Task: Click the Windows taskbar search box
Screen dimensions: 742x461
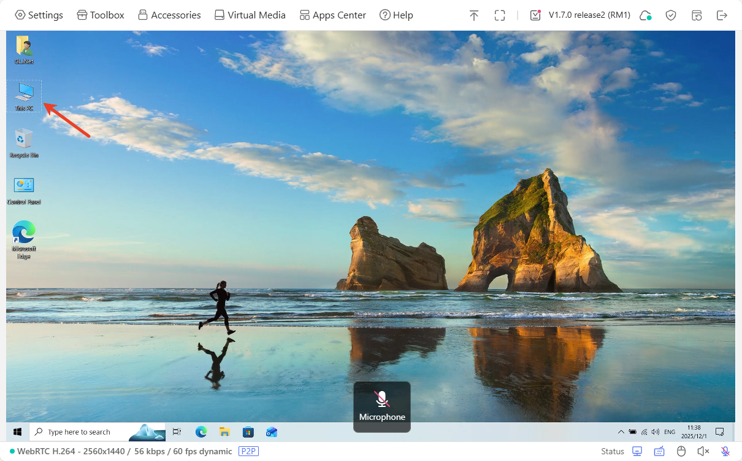Action: coord(80,432)
